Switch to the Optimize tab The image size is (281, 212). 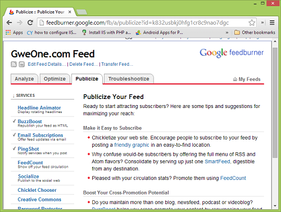point(55,79)
